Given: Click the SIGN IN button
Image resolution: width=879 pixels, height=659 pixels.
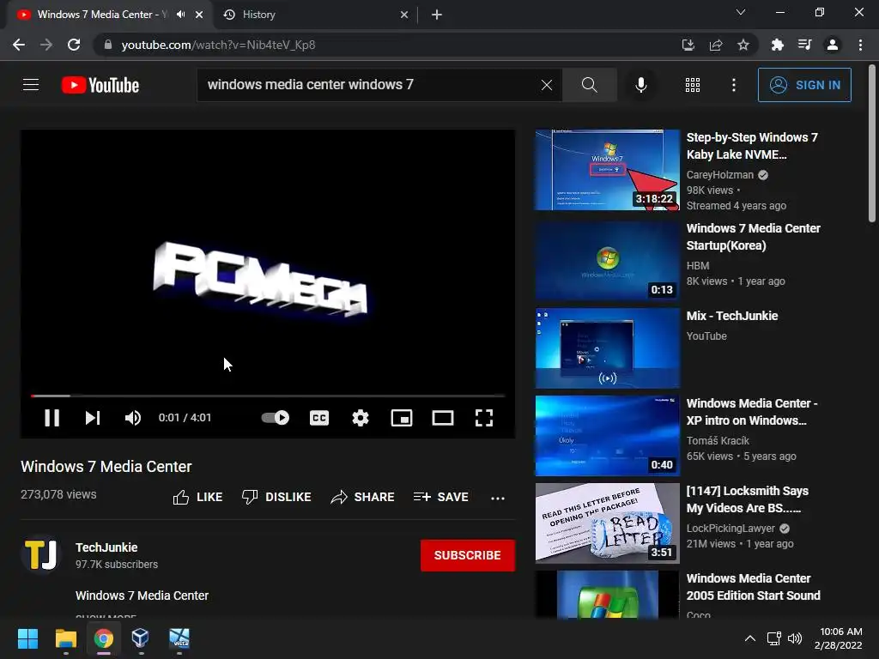Looking at the screenshot, I should (x=804, y=85).
